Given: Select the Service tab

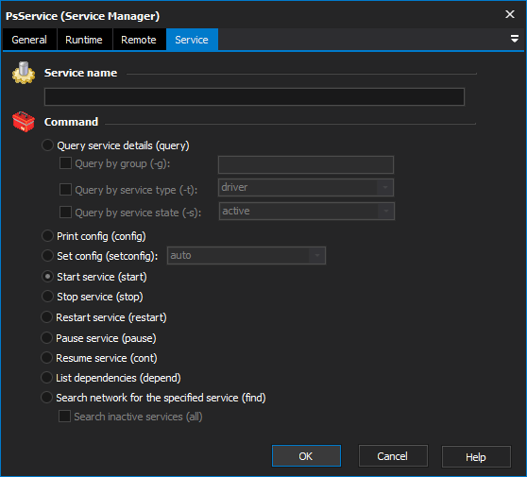Looking at the screenshot, I should click(x=192, y=40).
